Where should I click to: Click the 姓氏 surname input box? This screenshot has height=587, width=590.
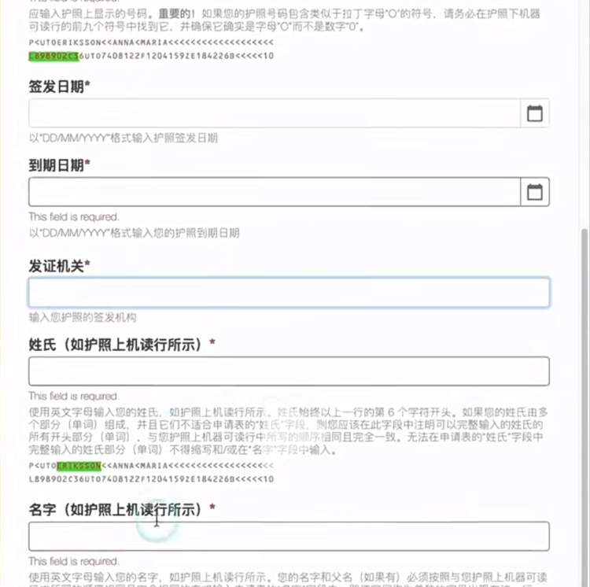[x=289, y=371]
